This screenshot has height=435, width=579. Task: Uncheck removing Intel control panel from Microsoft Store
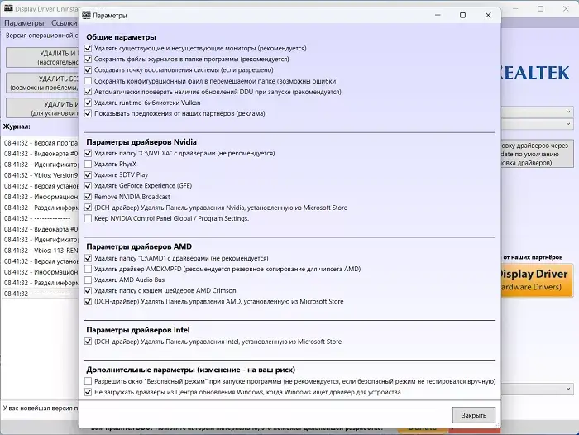coord(89,342)
